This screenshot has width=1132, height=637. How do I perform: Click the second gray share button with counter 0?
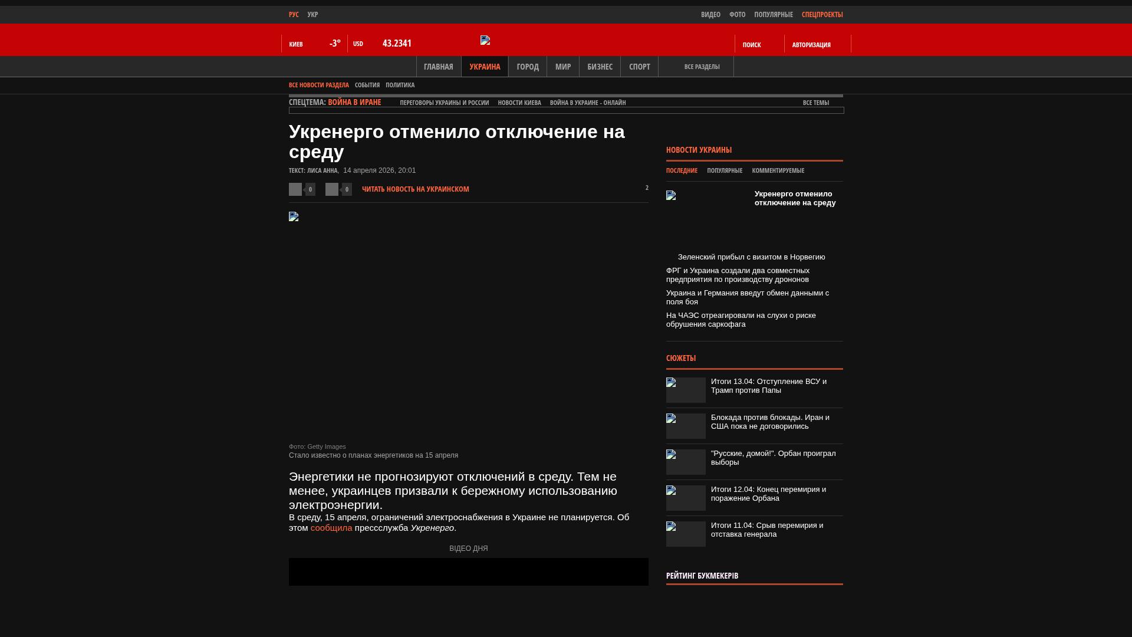click(332, 189)
